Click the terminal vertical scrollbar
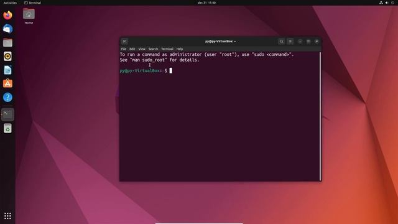Image resolution: width=398 pixels, height=224 pixels. tap(320, 116)
